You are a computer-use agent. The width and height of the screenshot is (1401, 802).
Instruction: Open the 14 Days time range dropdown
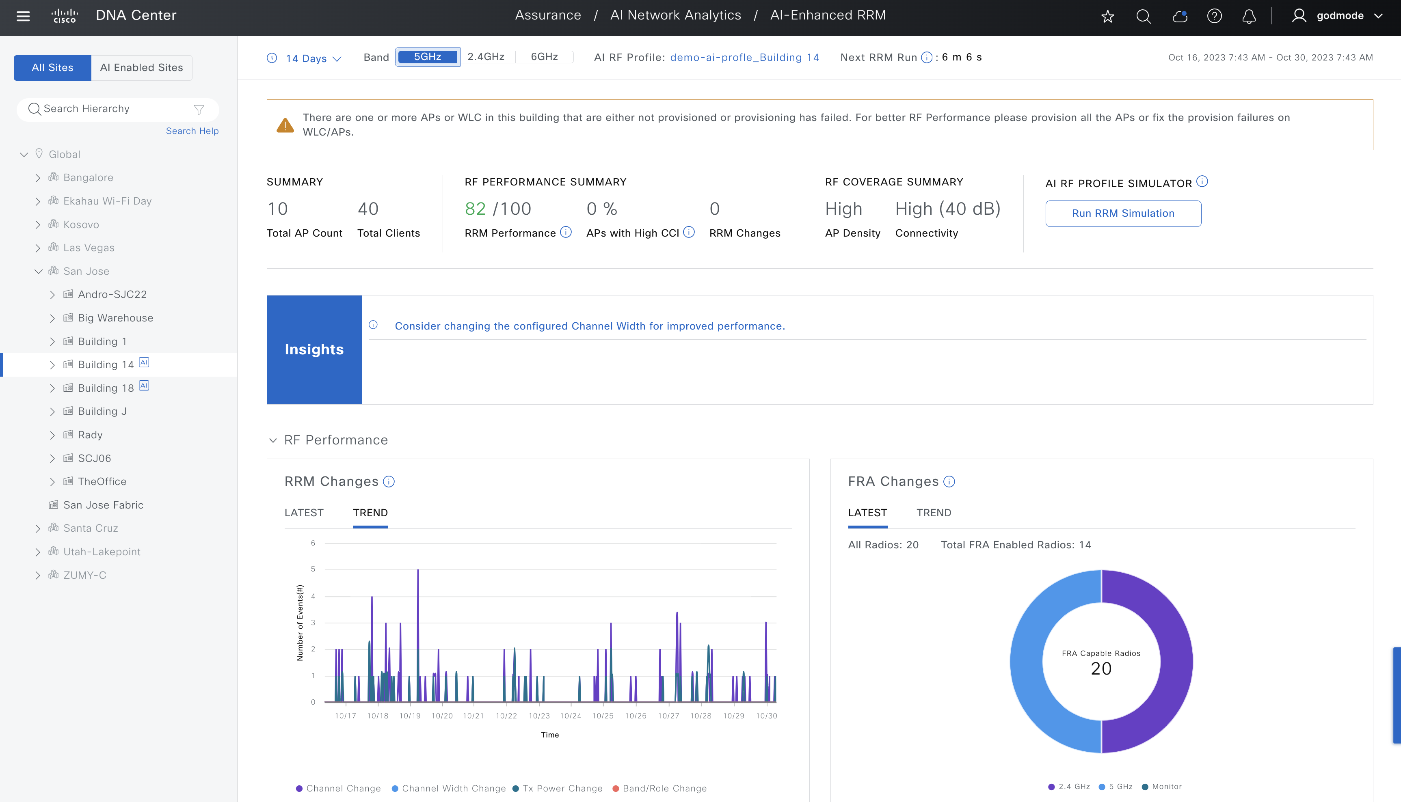(x=313, y=58)
